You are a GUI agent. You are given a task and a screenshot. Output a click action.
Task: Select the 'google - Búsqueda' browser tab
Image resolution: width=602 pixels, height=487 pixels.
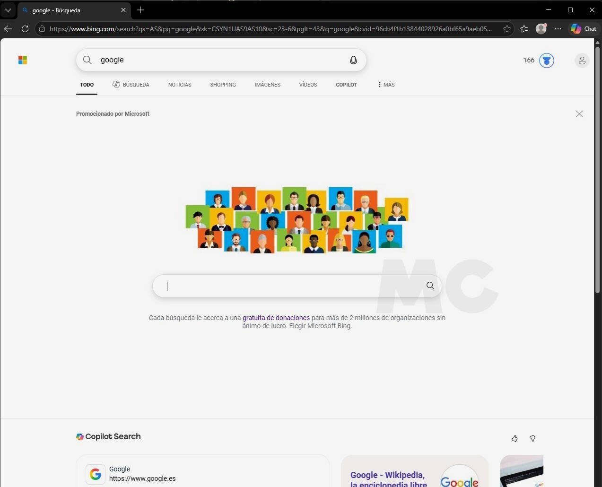74,10
